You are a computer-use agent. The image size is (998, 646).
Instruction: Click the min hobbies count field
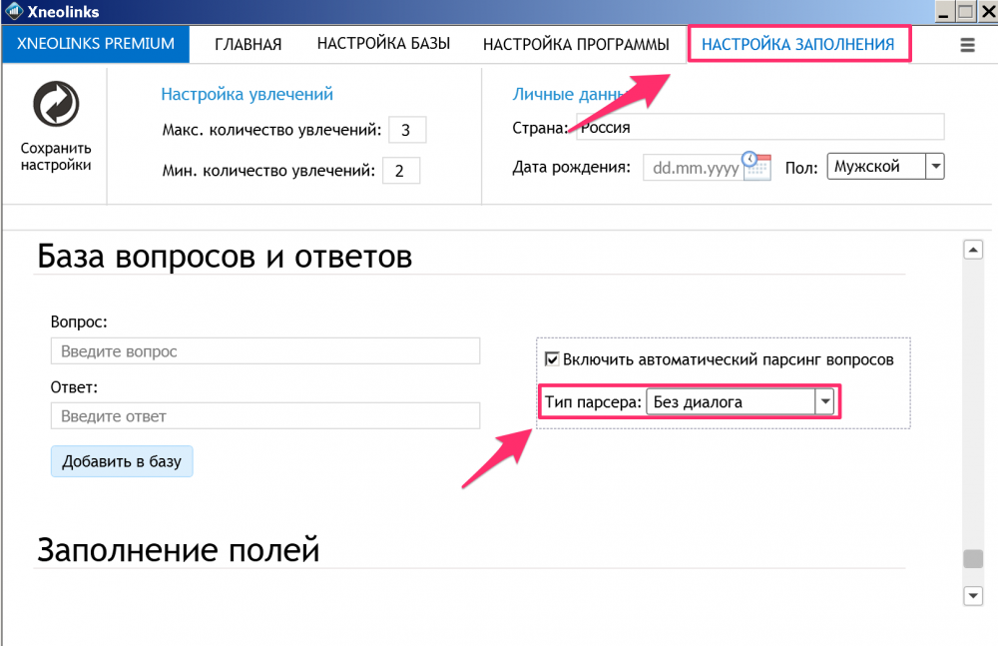(x=401, y=171)
